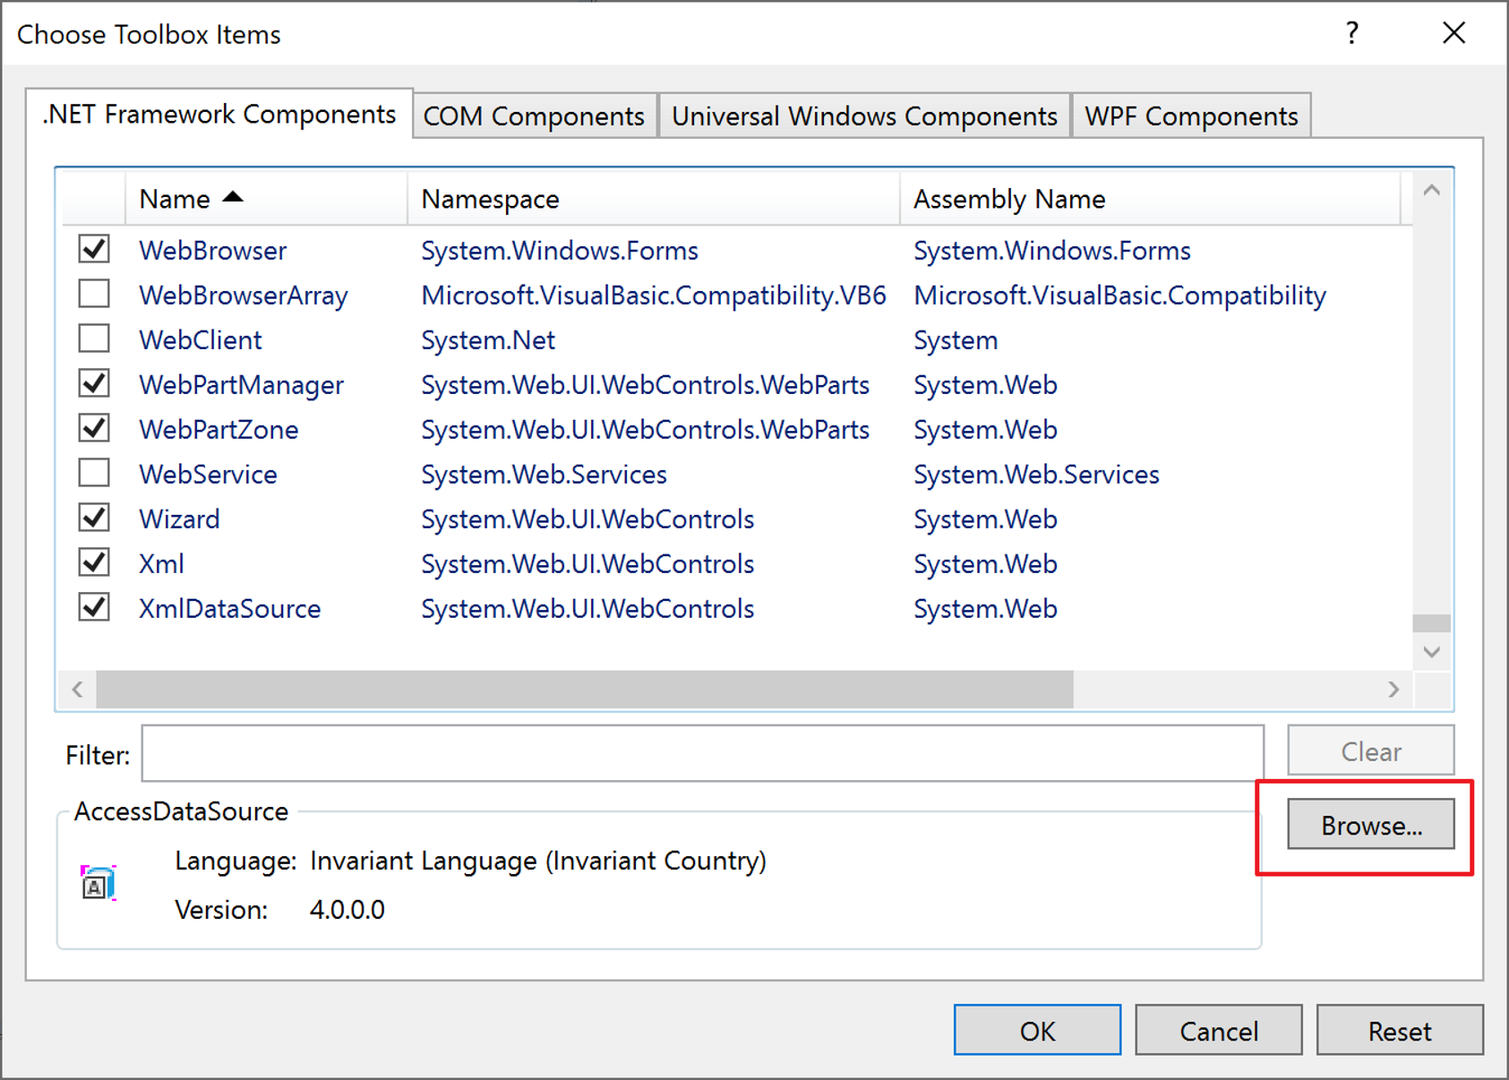1509x1080 pixels.
Task: Disable the Wizard component
Action: [x=93, y=518]
